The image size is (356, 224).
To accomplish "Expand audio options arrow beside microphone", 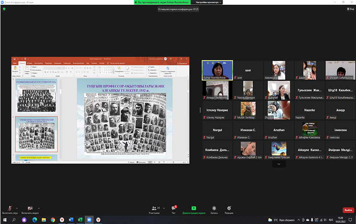I will pos(17,208).
